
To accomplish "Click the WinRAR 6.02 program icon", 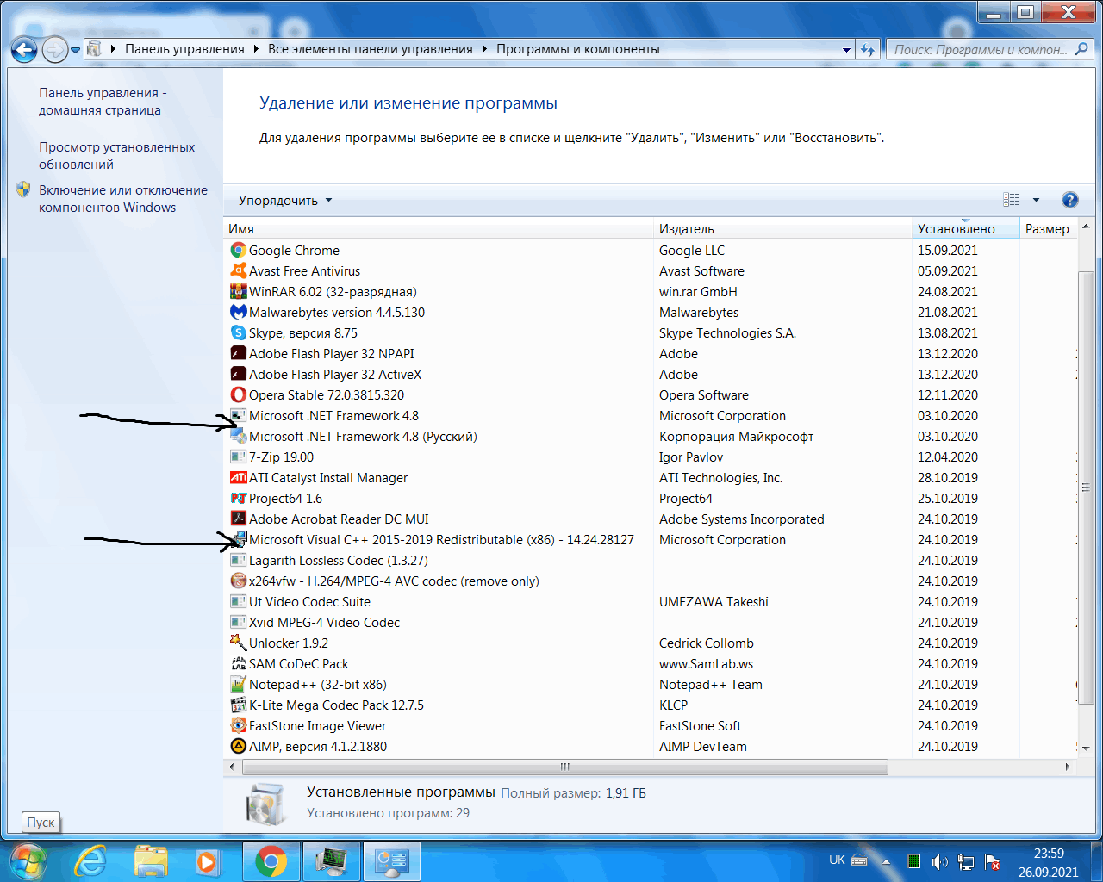I will (x=239, y=291).
